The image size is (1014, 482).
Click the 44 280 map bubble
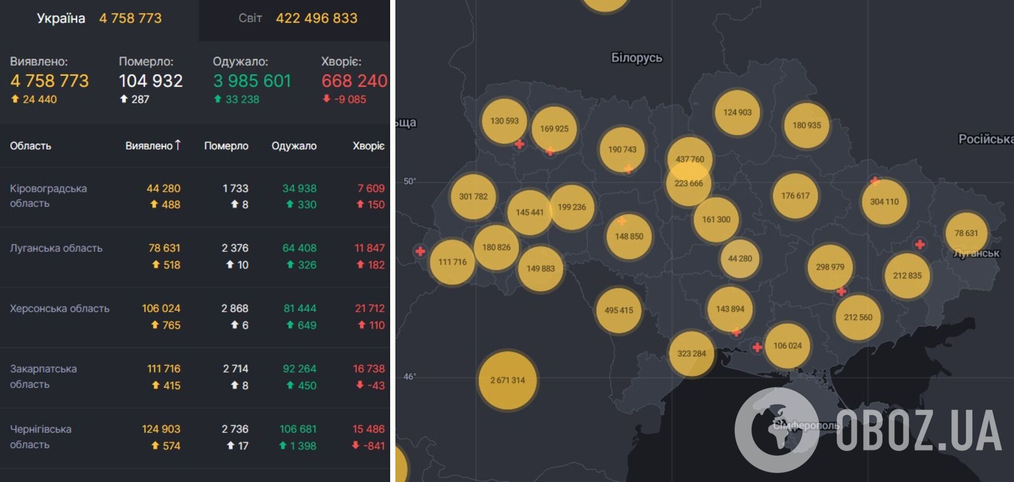tap(740, 259)
